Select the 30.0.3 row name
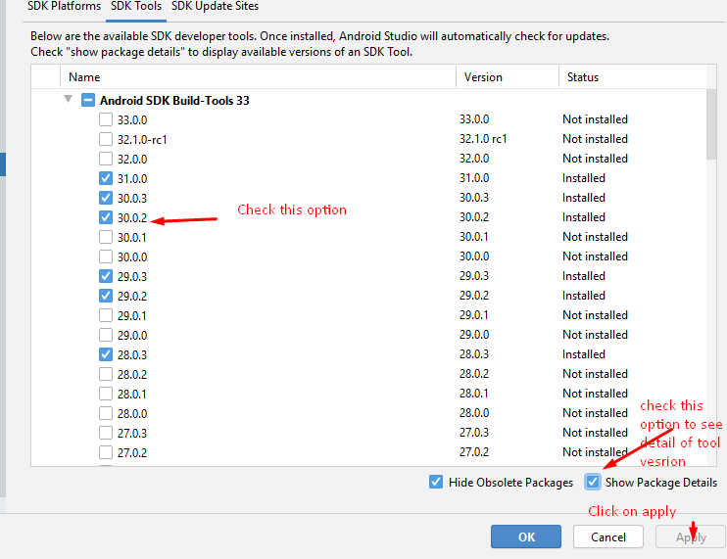 click(132, 198)
